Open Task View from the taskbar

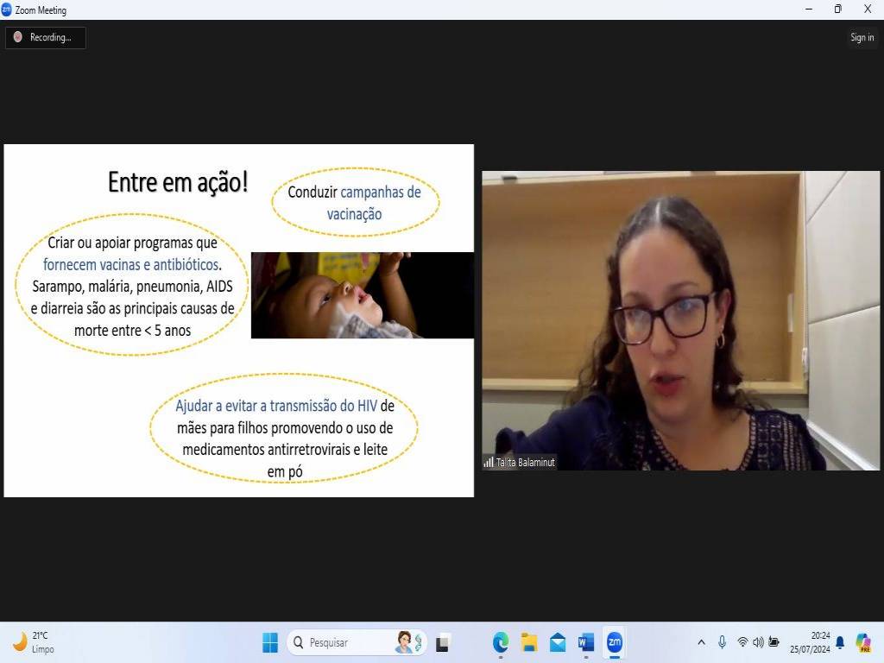[443, 642]
